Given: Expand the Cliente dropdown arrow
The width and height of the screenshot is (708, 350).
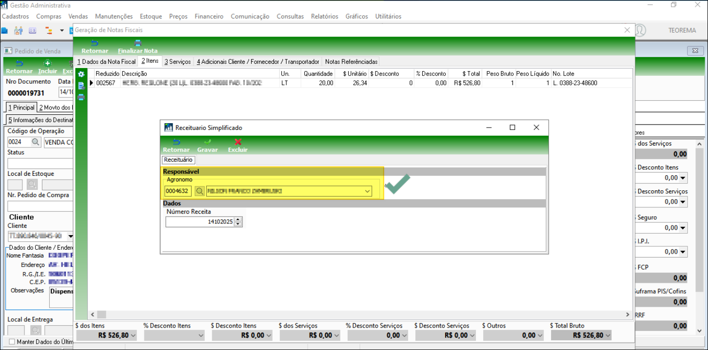Looking at the screenshot, I should point(70,236).
